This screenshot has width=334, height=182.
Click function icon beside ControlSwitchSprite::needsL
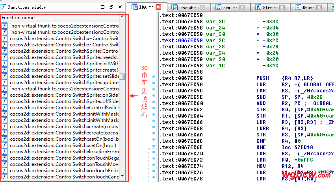pyautogui.click(x=4, y=57)
